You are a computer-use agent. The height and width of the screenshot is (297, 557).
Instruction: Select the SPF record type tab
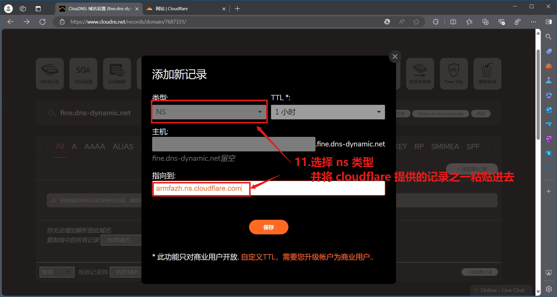coord(473,146)
